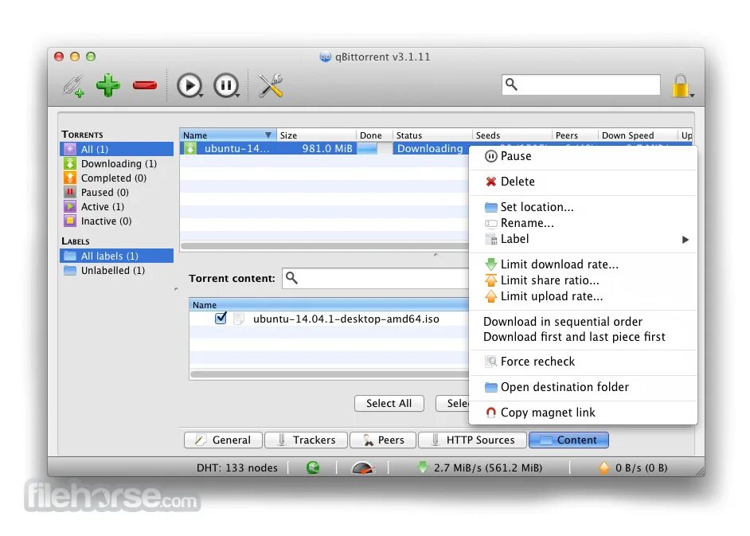Screen dimensions: 750x536
Task: Click the top toolbar search field
Action: [x=580, y=84]
